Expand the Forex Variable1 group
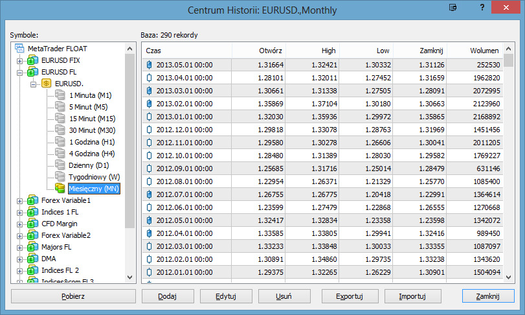The image size is (525, 315). tap(20, 201)
